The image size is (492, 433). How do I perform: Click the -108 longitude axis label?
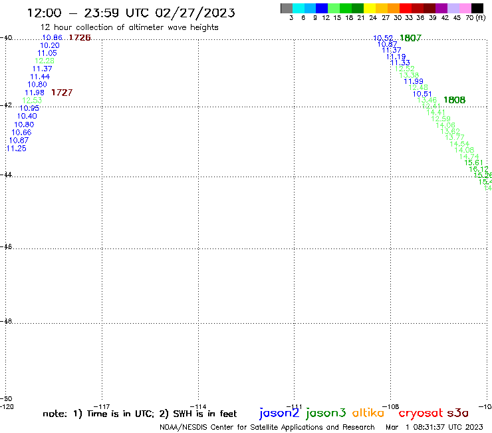coord(391,406)
